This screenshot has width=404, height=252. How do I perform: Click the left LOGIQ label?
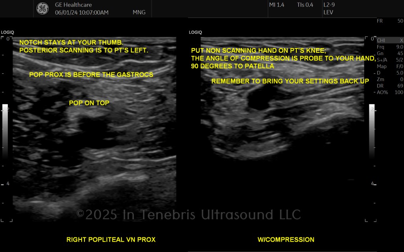(x=7, y=32)
